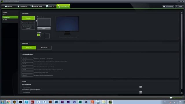Click the vertical scrollbar thumb
Screen dimensions: 185x104
182,51
